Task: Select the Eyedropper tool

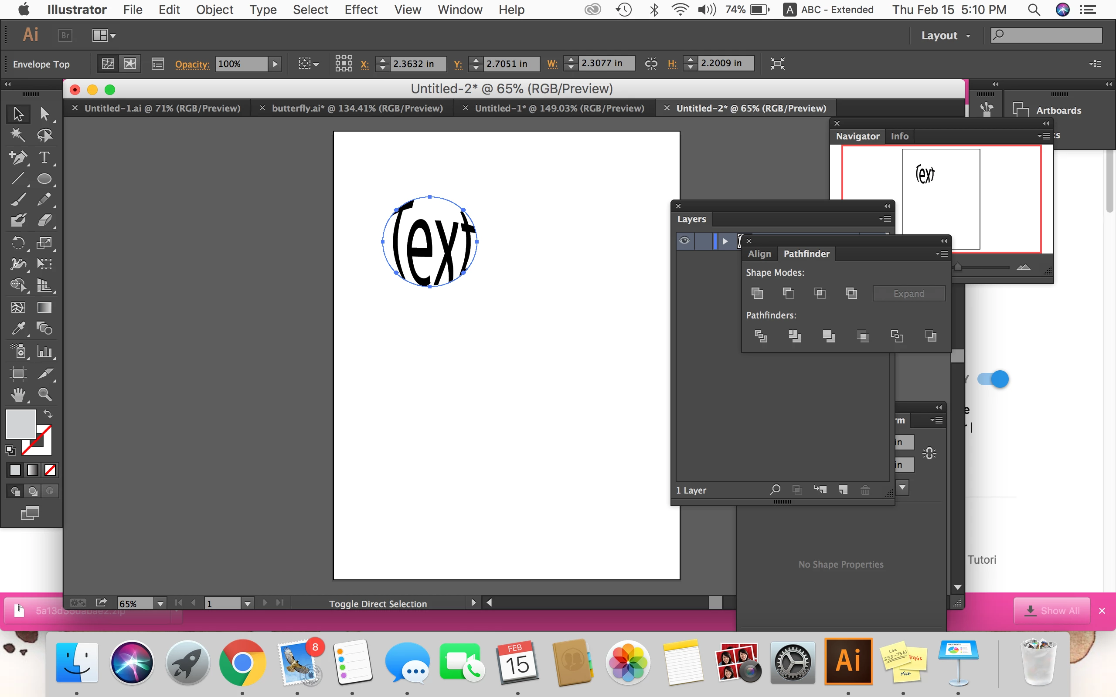Action: 18,328
